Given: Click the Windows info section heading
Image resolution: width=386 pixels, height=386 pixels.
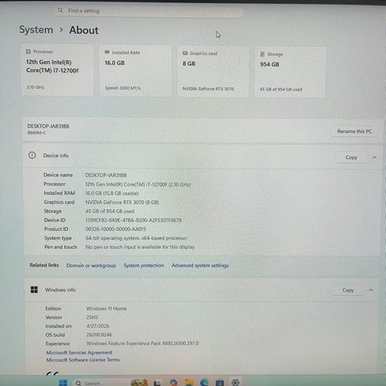Looking at the screenshot, I should point(60,289).
